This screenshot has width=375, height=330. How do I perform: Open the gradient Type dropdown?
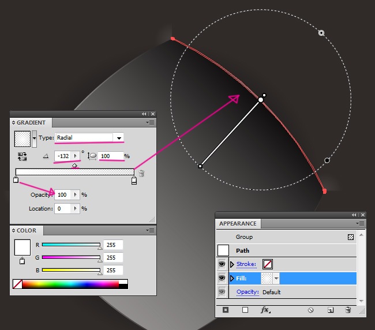tap(119, 138)
